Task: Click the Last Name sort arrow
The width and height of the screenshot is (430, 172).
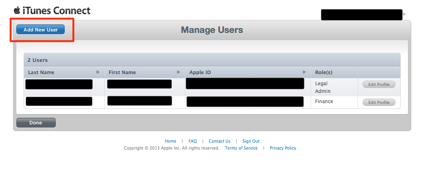Action: 98,72
